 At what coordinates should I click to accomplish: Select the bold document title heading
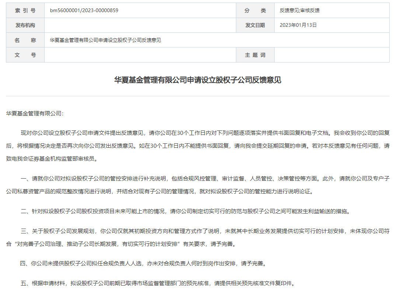197,80
